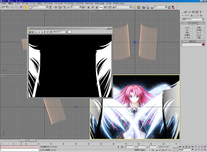
Task: Switch to the Modify command panel
Action: [186, 12]
